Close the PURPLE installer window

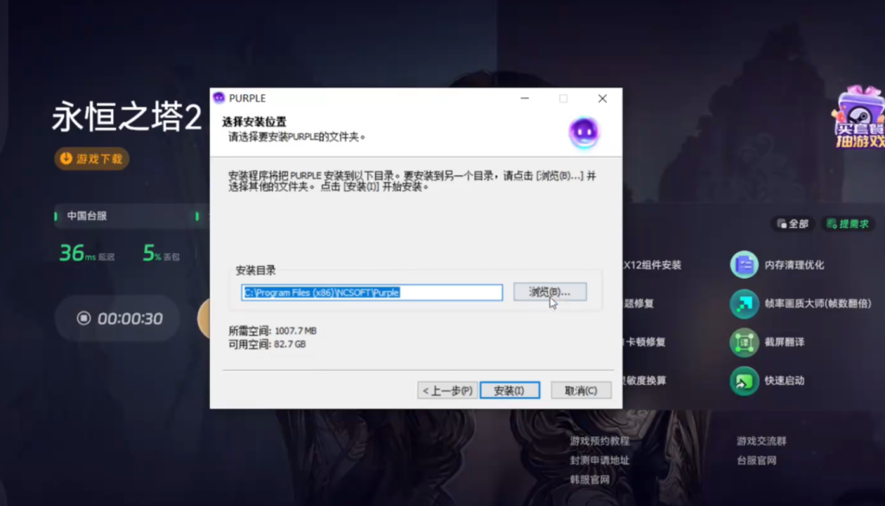pyautogui.click(x=602, y=98)
